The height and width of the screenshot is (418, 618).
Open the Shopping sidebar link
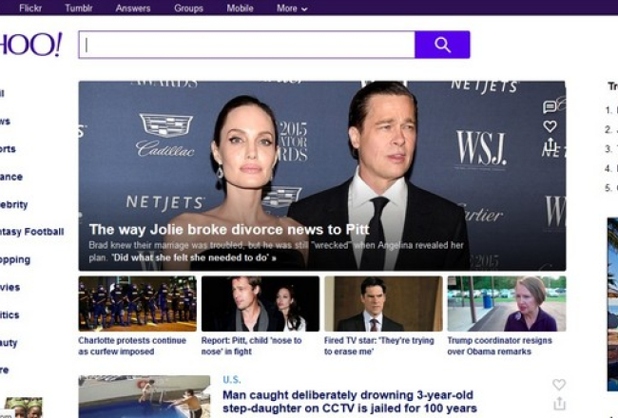pyautogui.click(x=15, y=260)
